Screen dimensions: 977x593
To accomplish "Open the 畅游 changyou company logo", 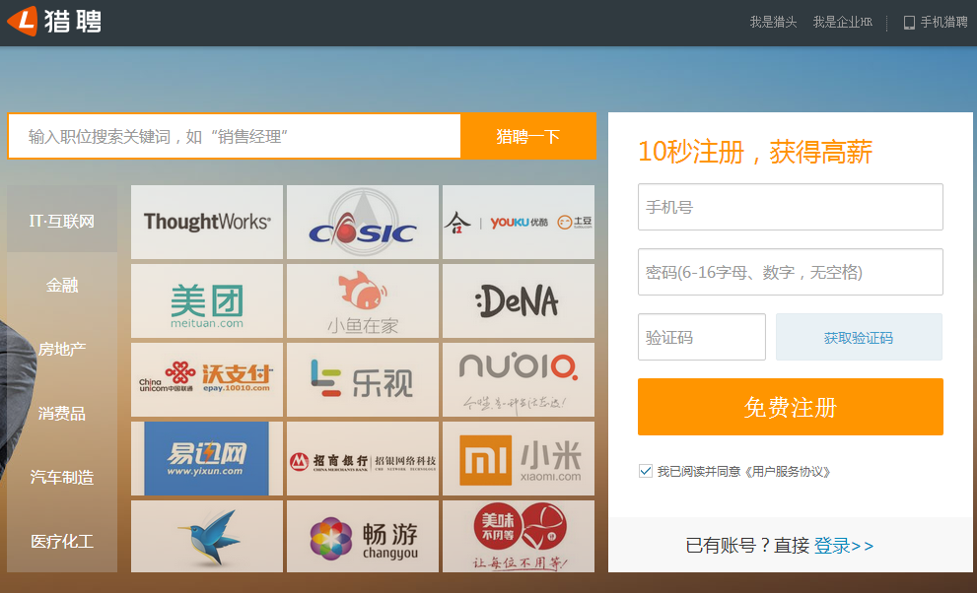I will [x=363, y=537].
